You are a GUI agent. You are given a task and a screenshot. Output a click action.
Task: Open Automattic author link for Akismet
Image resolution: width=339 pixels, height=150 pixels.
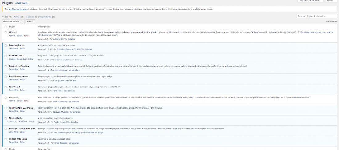58,39
